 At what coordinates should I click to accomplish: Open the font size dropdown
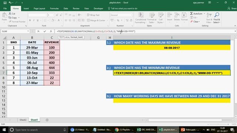point(54,15)
